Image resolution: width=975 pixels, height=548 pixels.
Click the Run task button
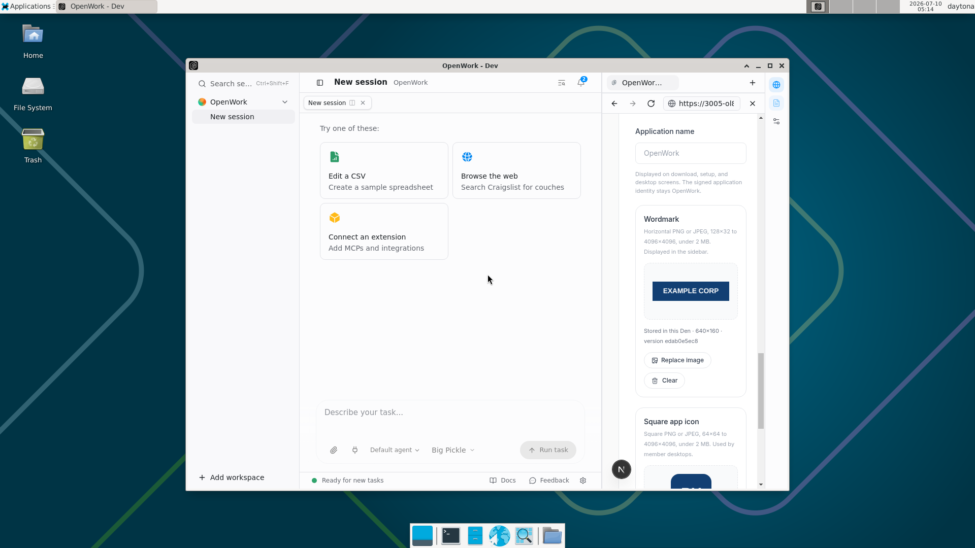548,450
